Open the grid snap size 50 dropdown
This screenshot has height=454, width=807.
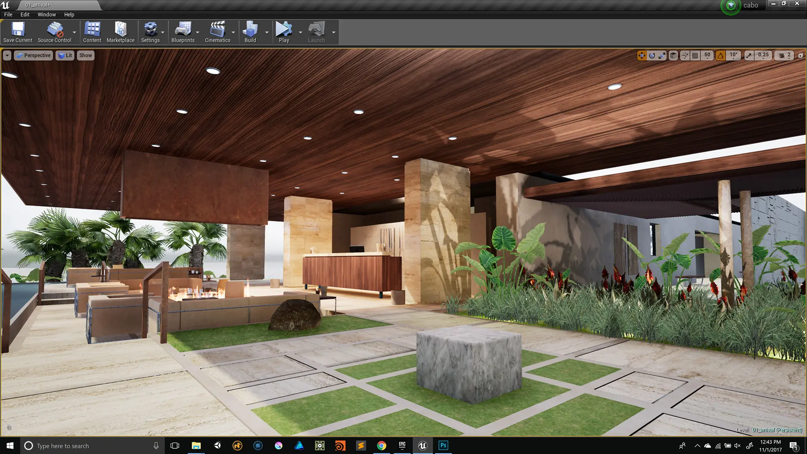707,55
